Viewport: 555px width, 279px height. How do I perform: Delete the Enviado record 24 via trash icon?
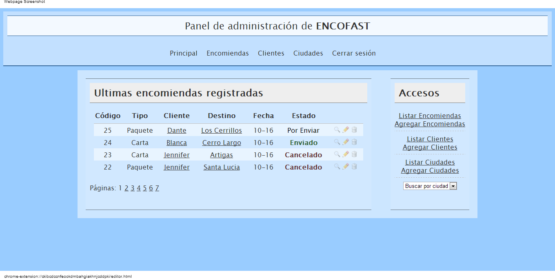[354, 142]
